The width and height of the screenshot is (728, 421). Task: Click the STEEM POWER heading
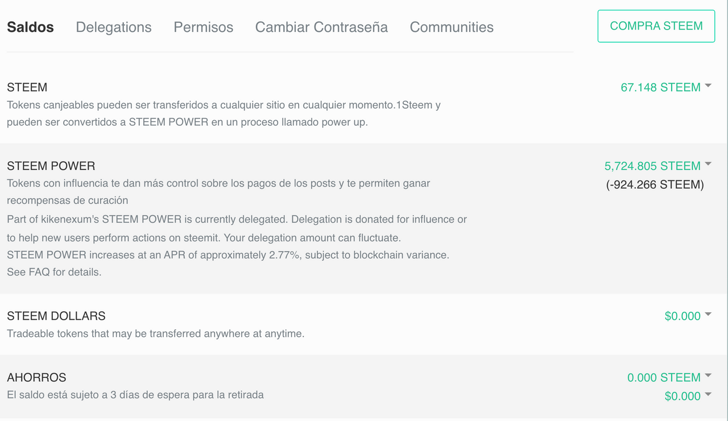tap(51, 166)
